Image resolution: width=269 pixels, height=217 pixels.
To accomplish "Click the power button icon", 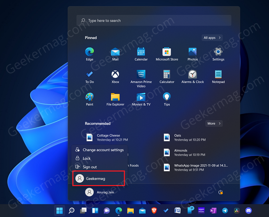I will (x=221, y=192).
